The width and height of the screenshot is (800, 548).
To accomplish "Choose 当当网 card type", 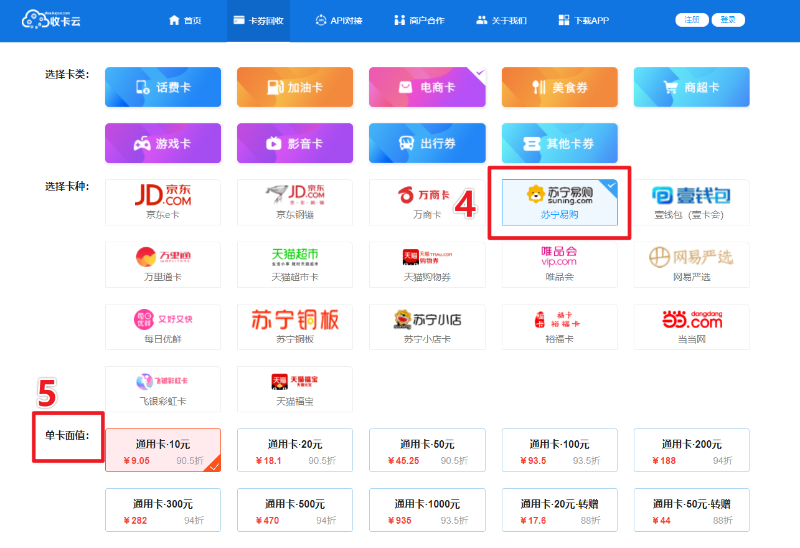I will pyautogui.click(x=692, y=327).
